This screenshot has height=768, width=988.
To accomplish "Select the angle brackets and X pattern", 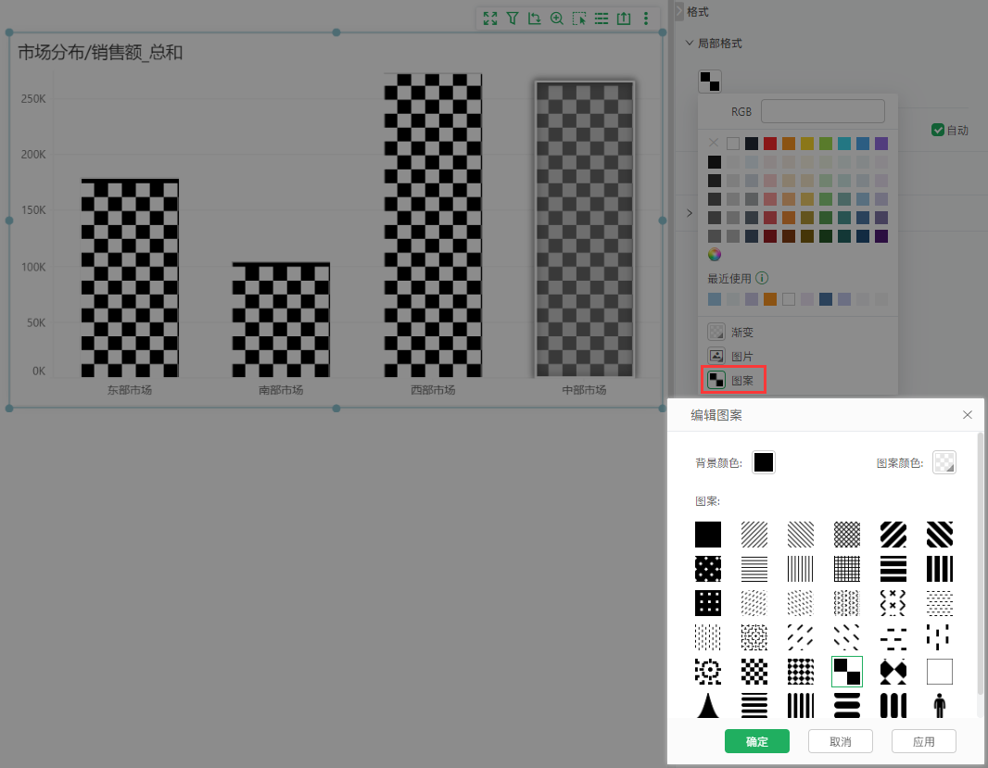I will (893, 603).
